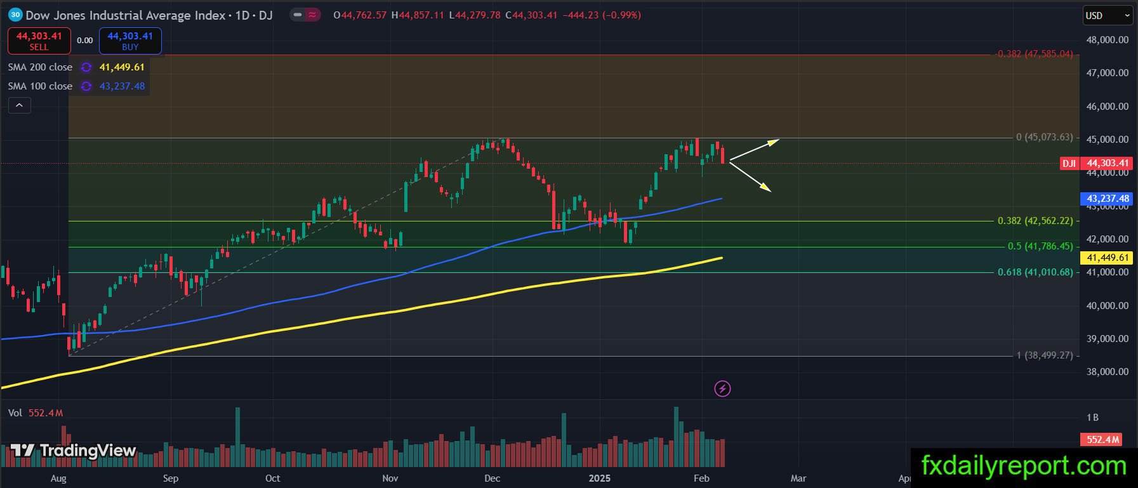The height and width of the screenshot is (488, 1138).
Task: Click the close price C44,303.41 in header
Action: pos(531,15)
